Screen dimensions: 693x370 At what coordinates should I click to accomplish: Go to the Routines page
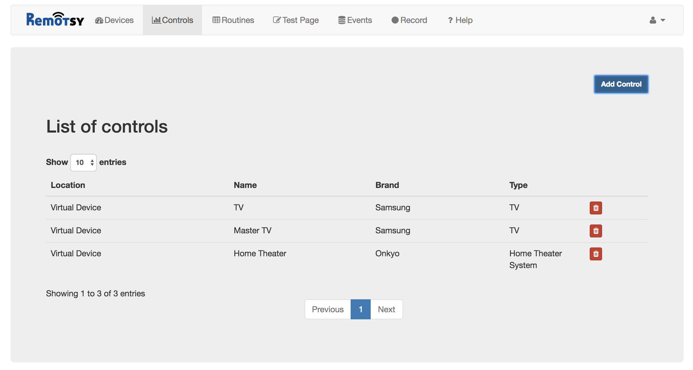[x=233, y=20]
